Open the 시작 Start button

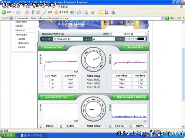coord(8,135)
